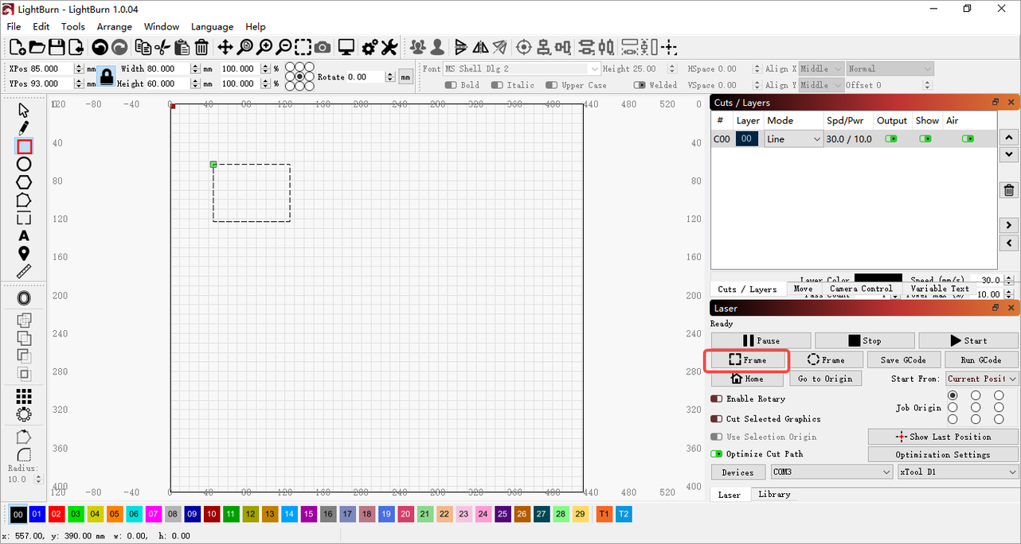The image size is (1021, 544).
Task: Click the Paste clipboard icon
Action: [182, 48]
